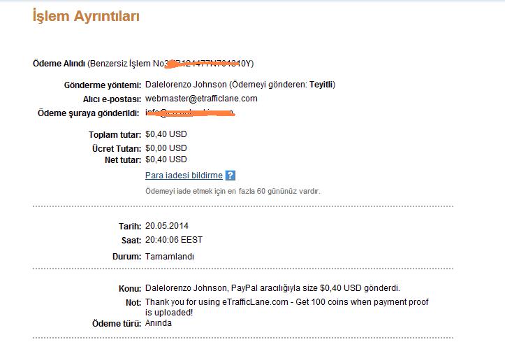Click the date 20.05.2014

click(x=167, y=226)
